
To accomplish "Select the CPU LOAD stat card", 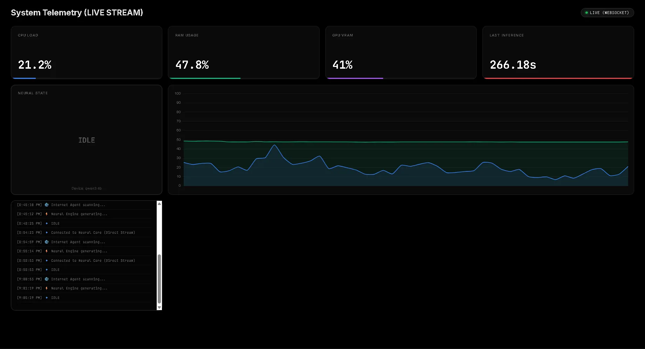I will pos(86,52).
